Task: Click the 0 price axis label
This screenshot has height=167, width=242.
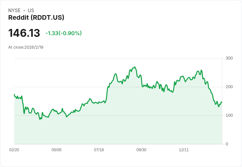Action: pyautogui.click(x=227, y=144)
